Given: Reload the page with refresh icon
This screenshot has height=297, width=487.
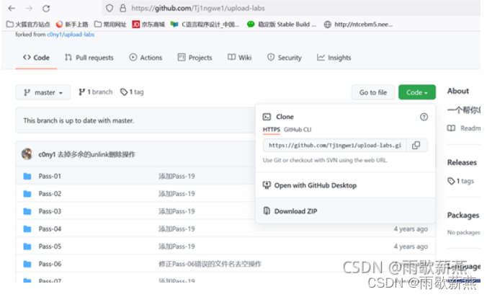Looking at the screenshot, I should 46,9.
